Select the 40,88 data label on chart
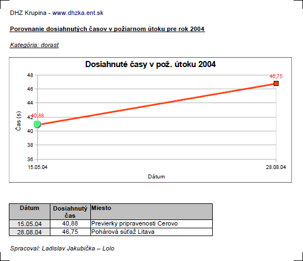The width and height of the screenshot is (303, 261). click(38, 116)
